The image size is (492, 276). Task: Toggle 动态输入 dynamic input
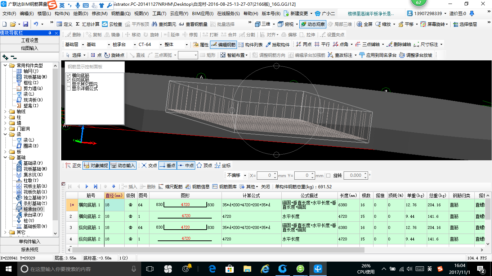[123, 166]
